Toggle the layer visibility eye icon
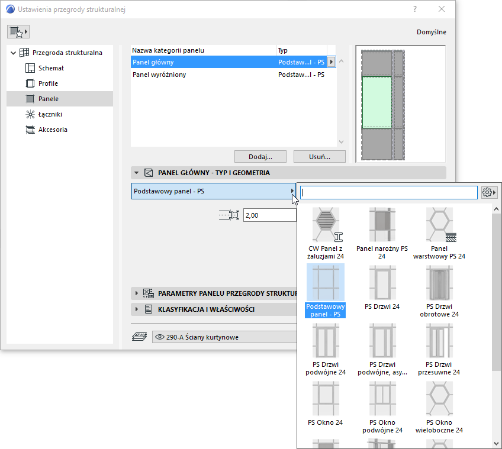 159,337
